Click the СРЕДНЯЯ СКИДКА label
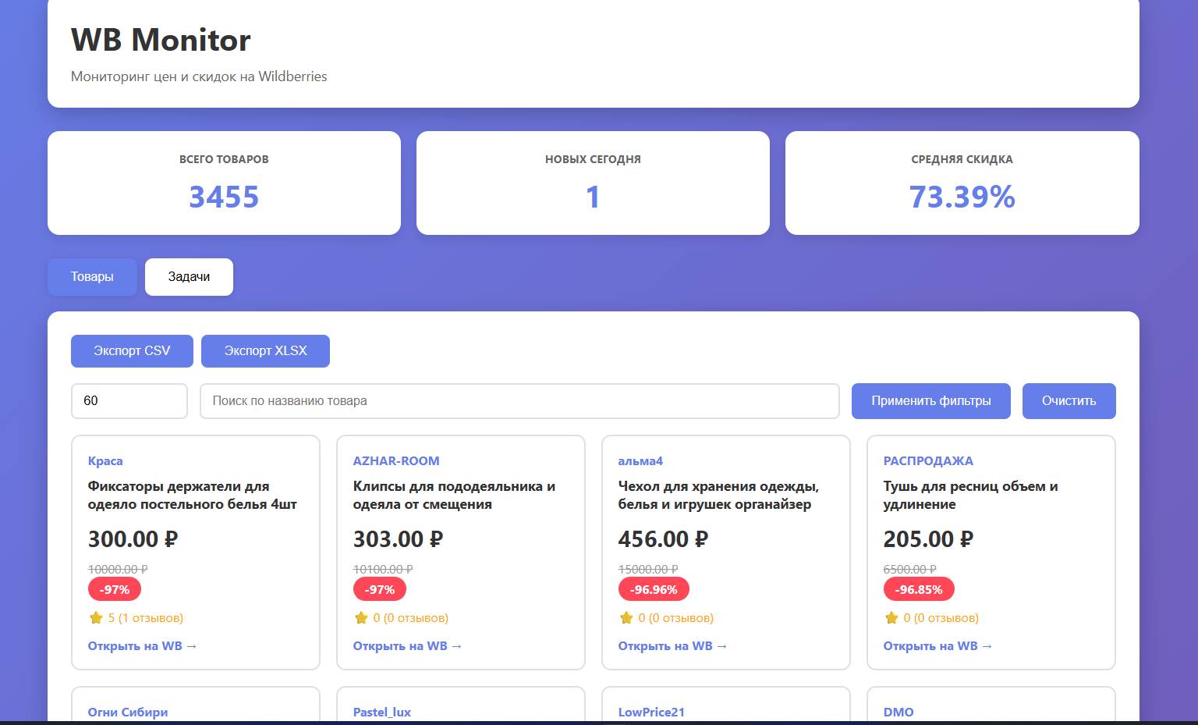The width and height of the screenshot is (1198, 725). pos(962,159)
